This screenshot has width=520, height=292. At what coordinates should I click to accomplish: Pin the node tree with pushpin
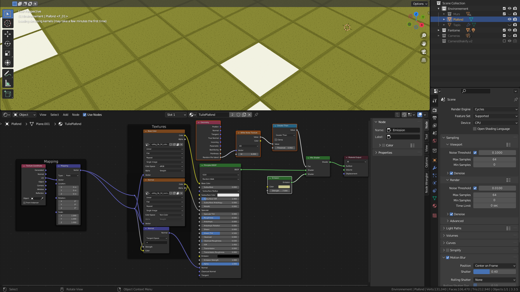pos(256,115)
